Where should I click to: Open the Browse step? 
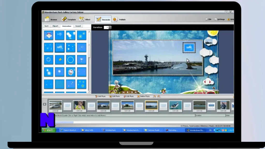point(51,19)
